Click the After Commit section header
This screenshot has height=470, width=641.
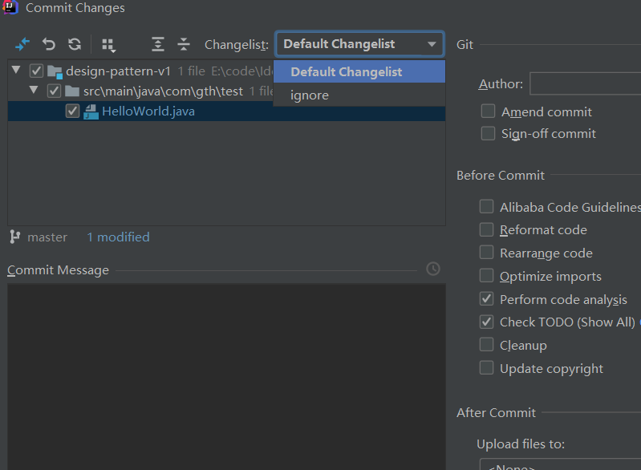coord(496,413)
